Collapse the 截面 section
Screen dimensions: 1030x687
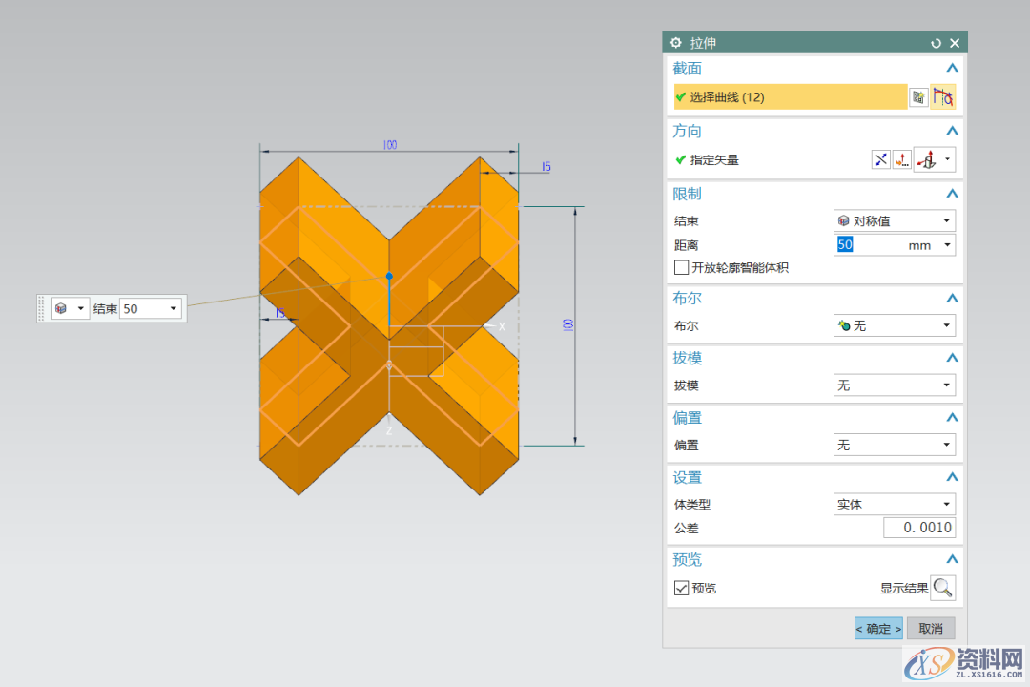pos(952,68)
